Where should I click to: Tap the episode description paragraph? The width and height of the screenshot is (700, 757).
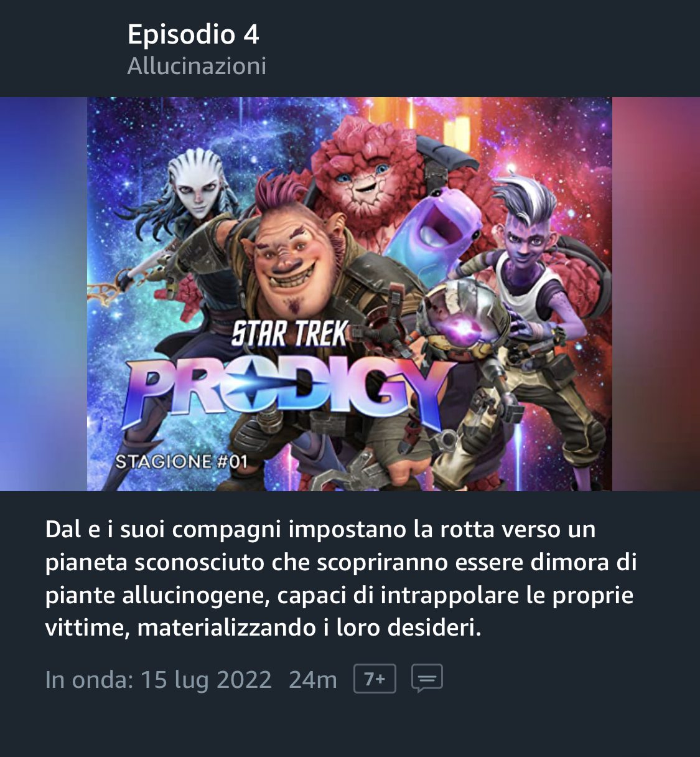tap(341, 578)
